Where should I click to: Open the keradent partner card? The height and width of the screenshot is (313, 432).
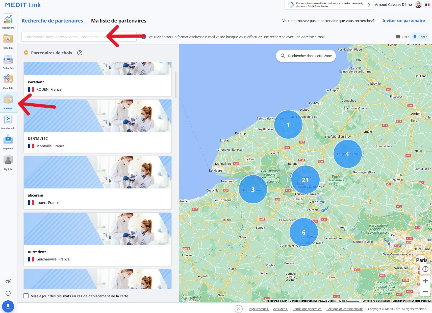[97, 79]
